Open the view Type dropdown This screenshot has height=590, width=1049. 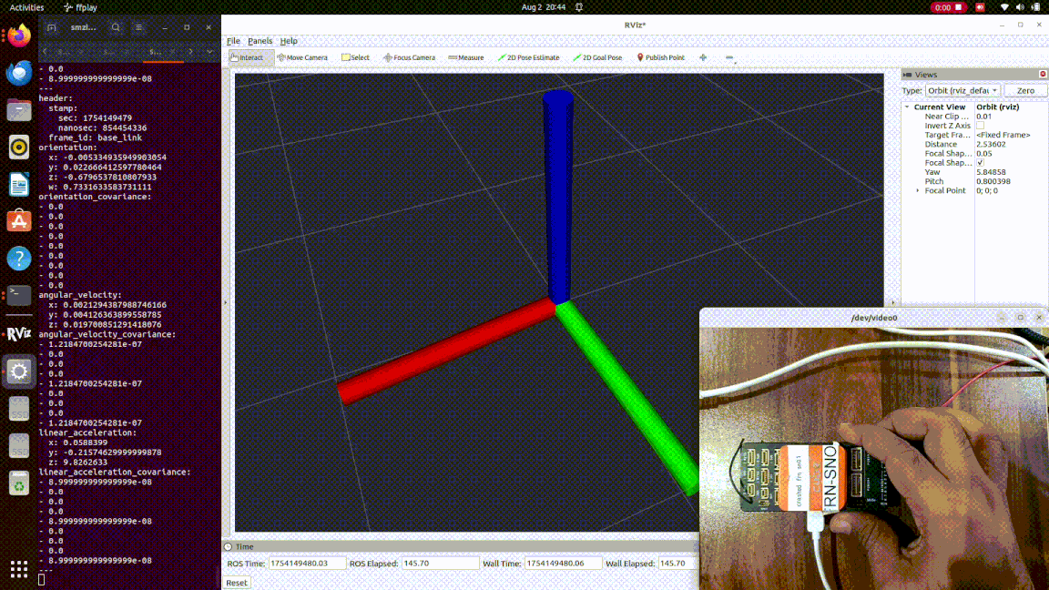point(962,90)
